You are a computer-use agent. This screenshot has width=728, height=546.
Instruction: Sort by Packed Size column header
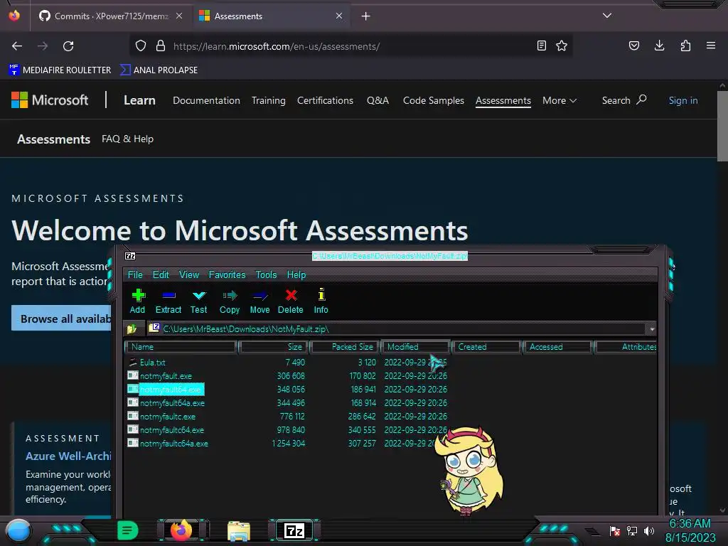pyautogui.click(x=346, y=347)
